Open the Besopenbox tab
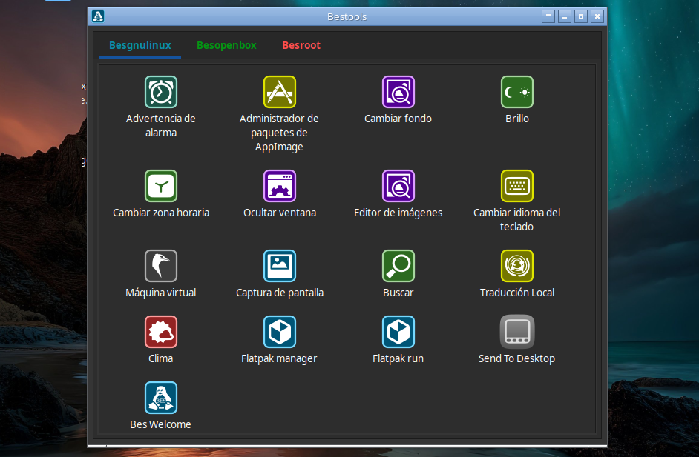 [x=226, y=45]
